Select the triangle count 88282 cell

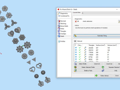tap(90, 59)
